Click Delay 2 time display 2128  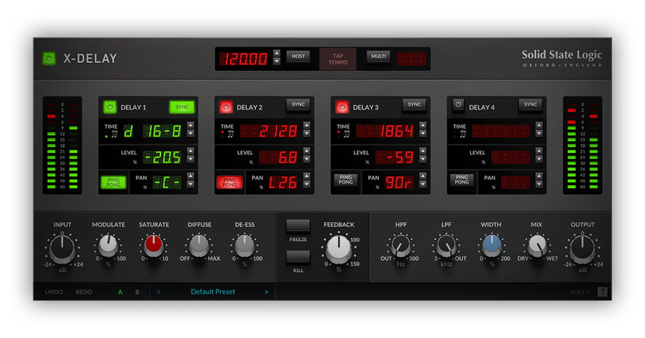269,130
